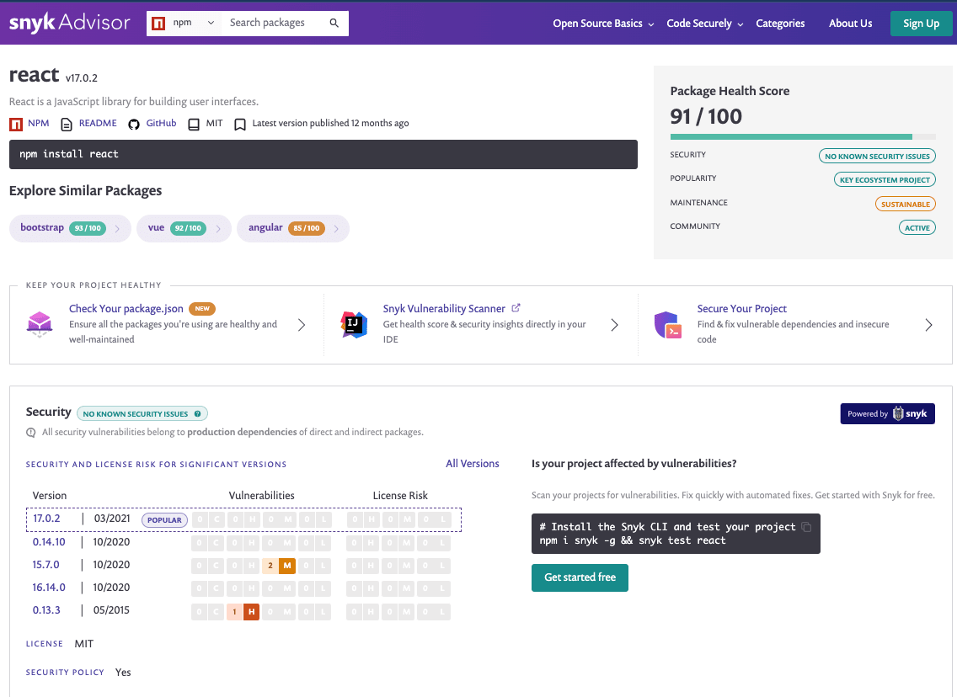
Task: Open version 15.7.0 link
Action: pyautogui.click(x=45, y=565)
